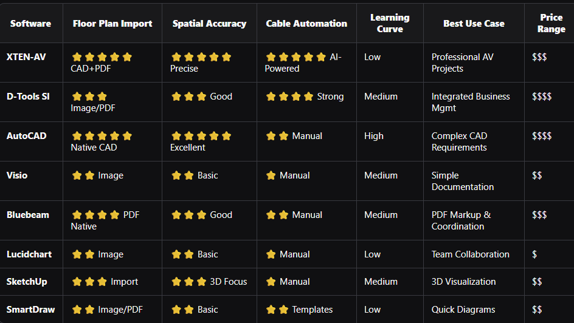
Task: Click the single star in Visio's Cable Automation
Action: (271, 175)
